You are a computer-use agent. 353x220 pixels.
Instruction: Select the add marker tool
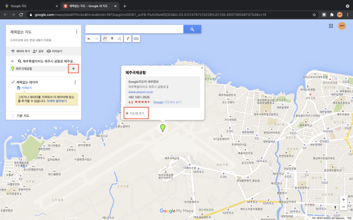(x=112, y=39)
